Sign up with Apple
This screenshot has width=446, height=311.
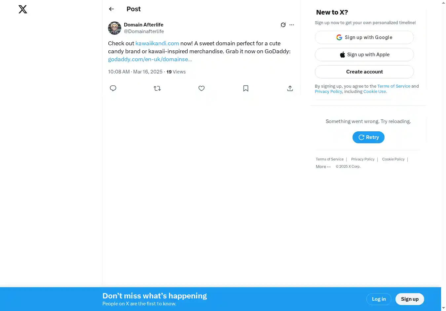[x=364, y=55]
